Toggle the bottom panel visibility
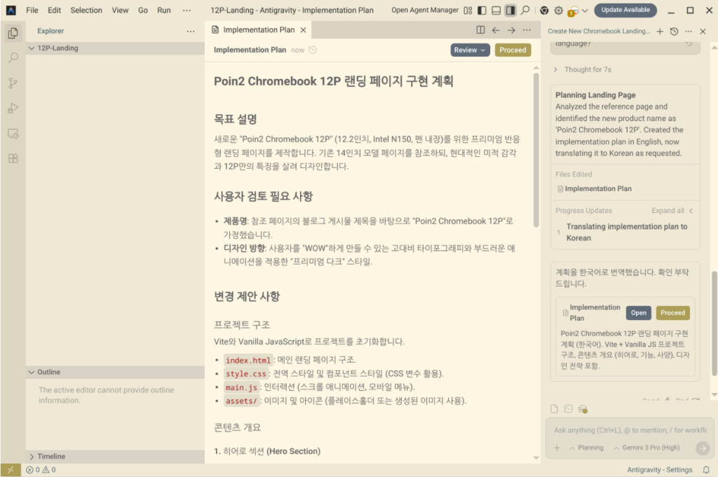Screen dimensions: 718x477 coord(496,11)
